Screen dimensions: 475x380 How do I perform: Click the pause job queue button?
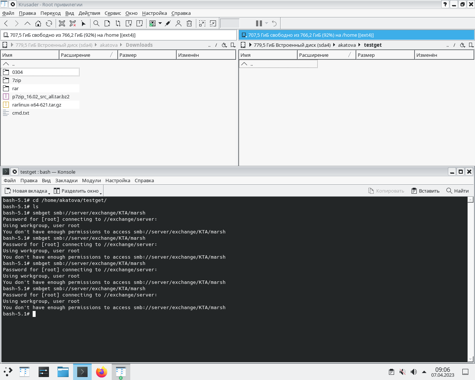259,23
